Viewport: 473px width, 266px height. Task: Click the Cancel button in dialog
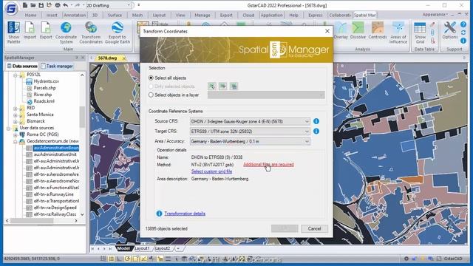(x=314, y=228)
